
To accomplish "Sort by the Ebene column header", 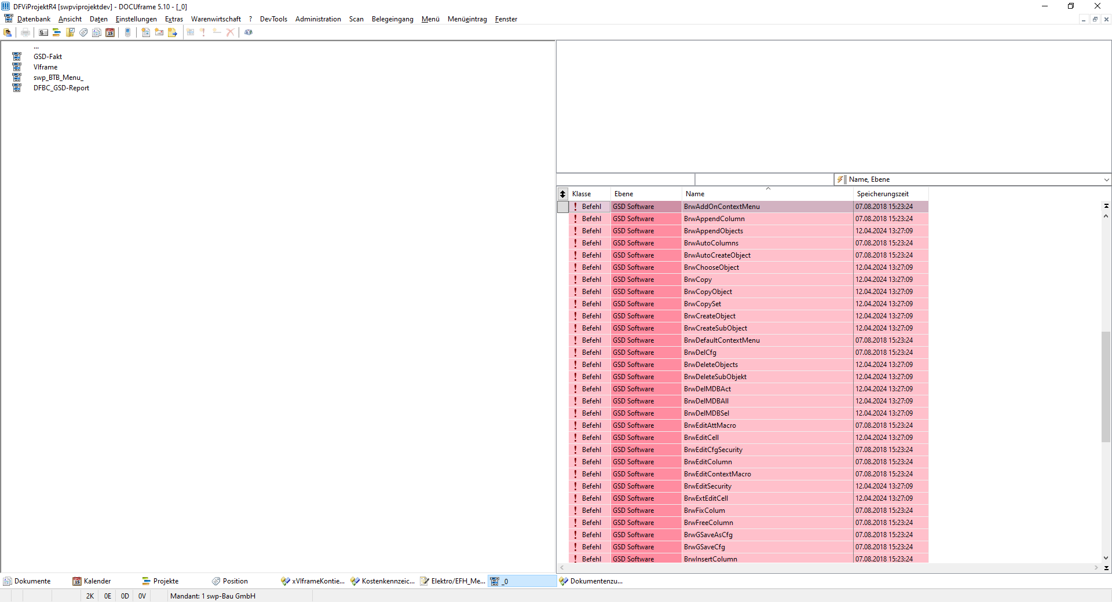I will tap(646, 194).
